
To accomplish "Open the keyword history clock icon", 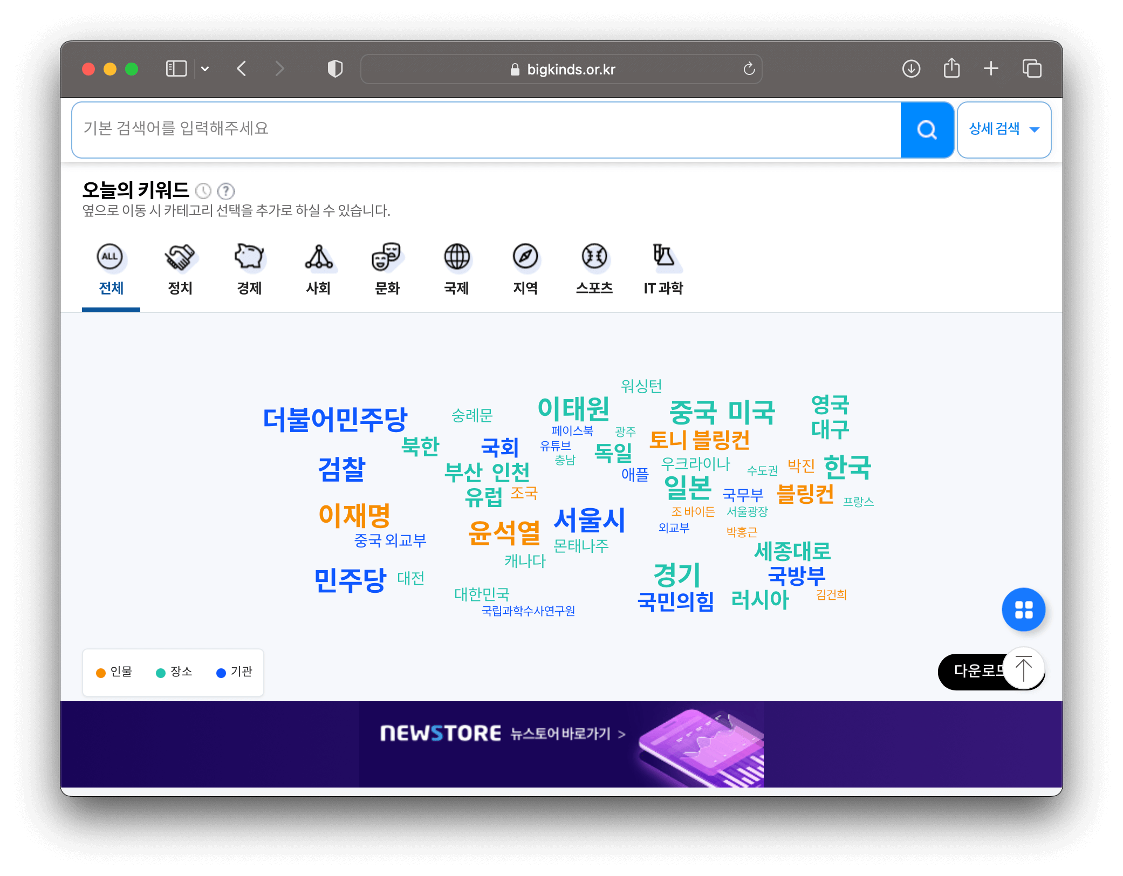I will coord(203,191).
